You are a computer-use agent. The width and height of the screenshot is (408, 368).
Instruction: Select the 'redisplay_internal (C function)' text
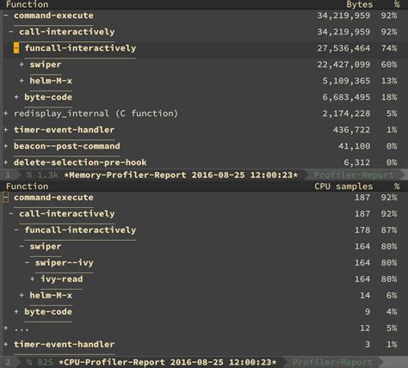(x=96, y=113)
